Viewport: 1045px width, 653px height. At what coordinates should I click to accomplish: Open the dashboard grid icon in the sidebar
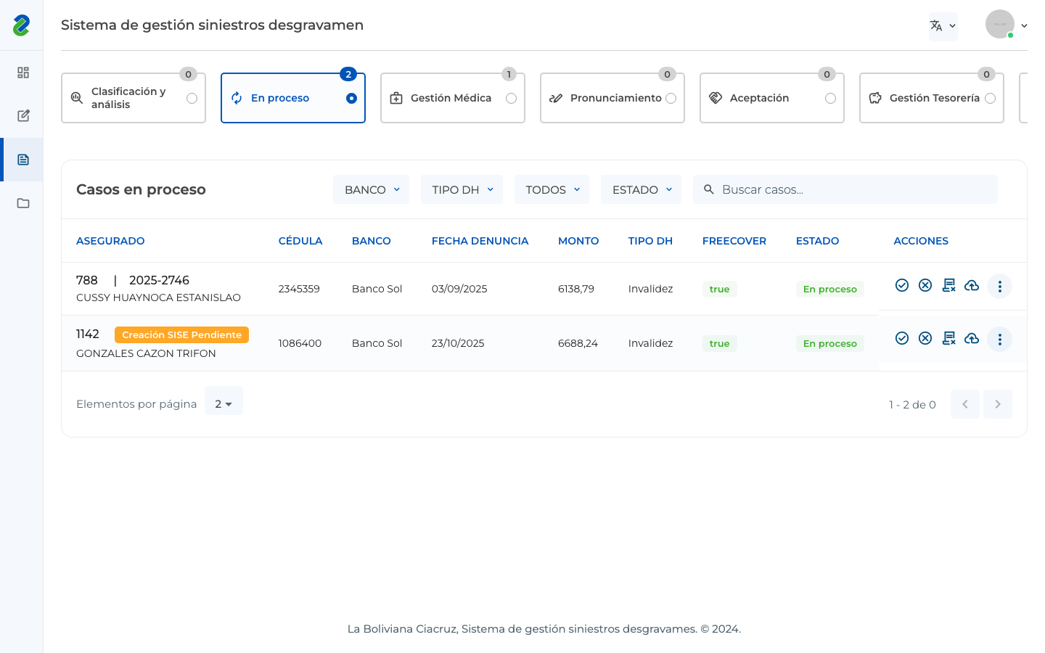point(23,73)
